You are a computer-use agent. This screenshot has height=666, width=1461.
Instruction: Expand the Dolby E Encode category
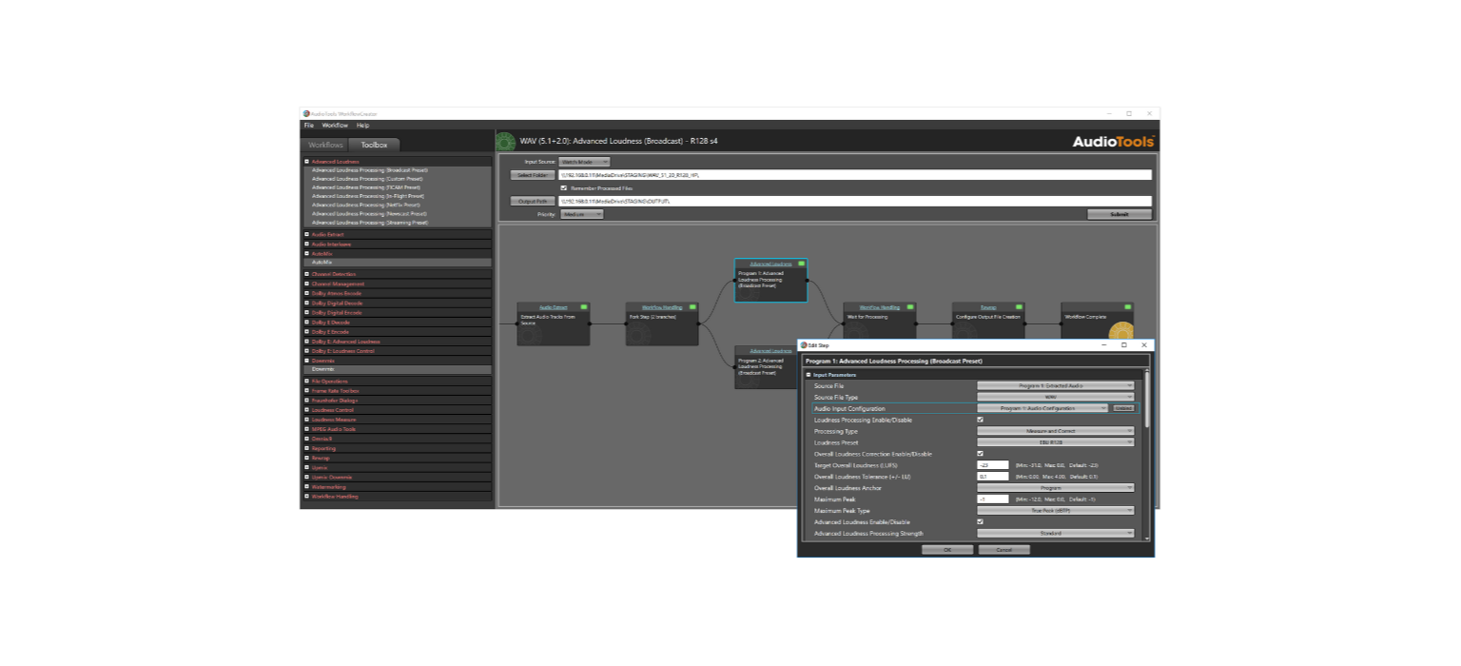306,332
